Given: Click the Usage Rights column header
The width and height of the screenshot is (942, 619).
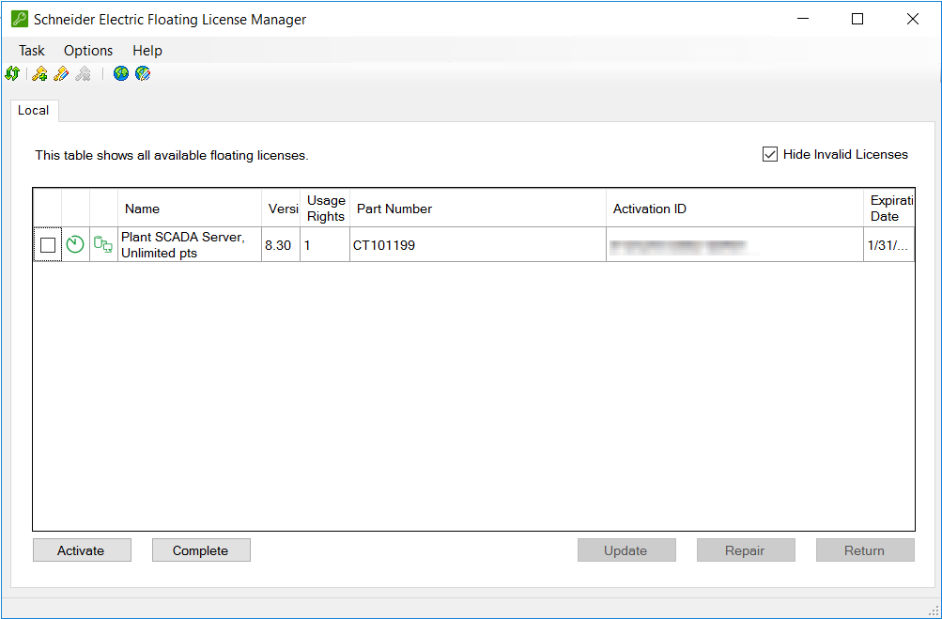Looking at the screenshot, I should 325,209.
